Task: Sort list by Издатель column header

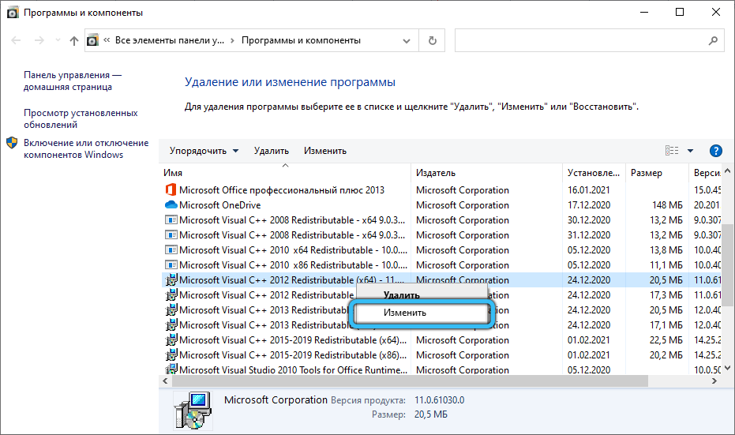Action: 436,173
